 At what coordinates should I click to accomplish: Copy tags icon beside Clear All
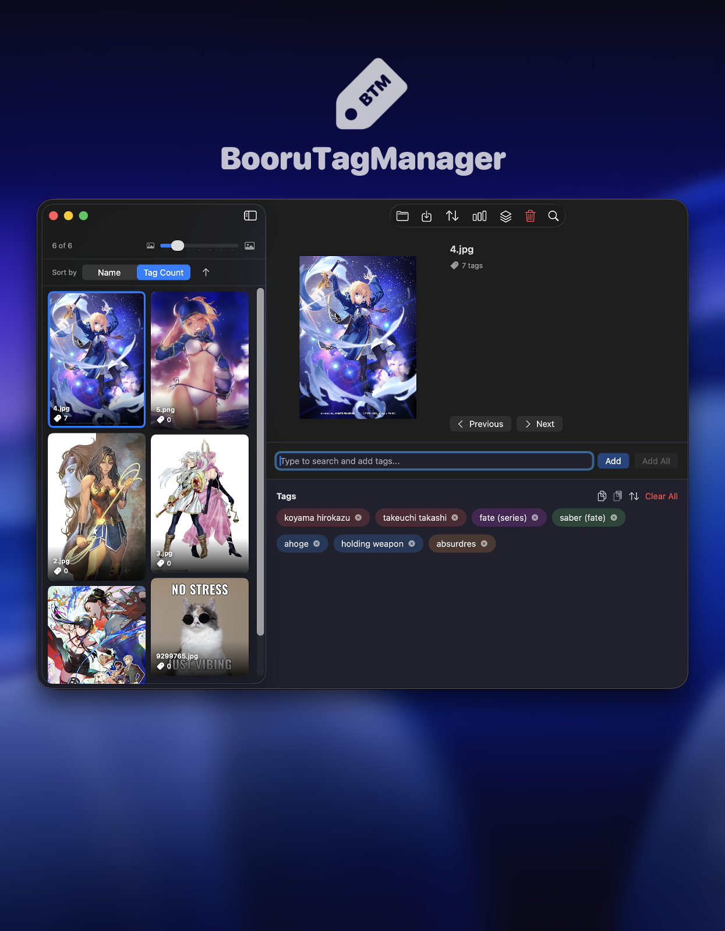pos(602,496)
